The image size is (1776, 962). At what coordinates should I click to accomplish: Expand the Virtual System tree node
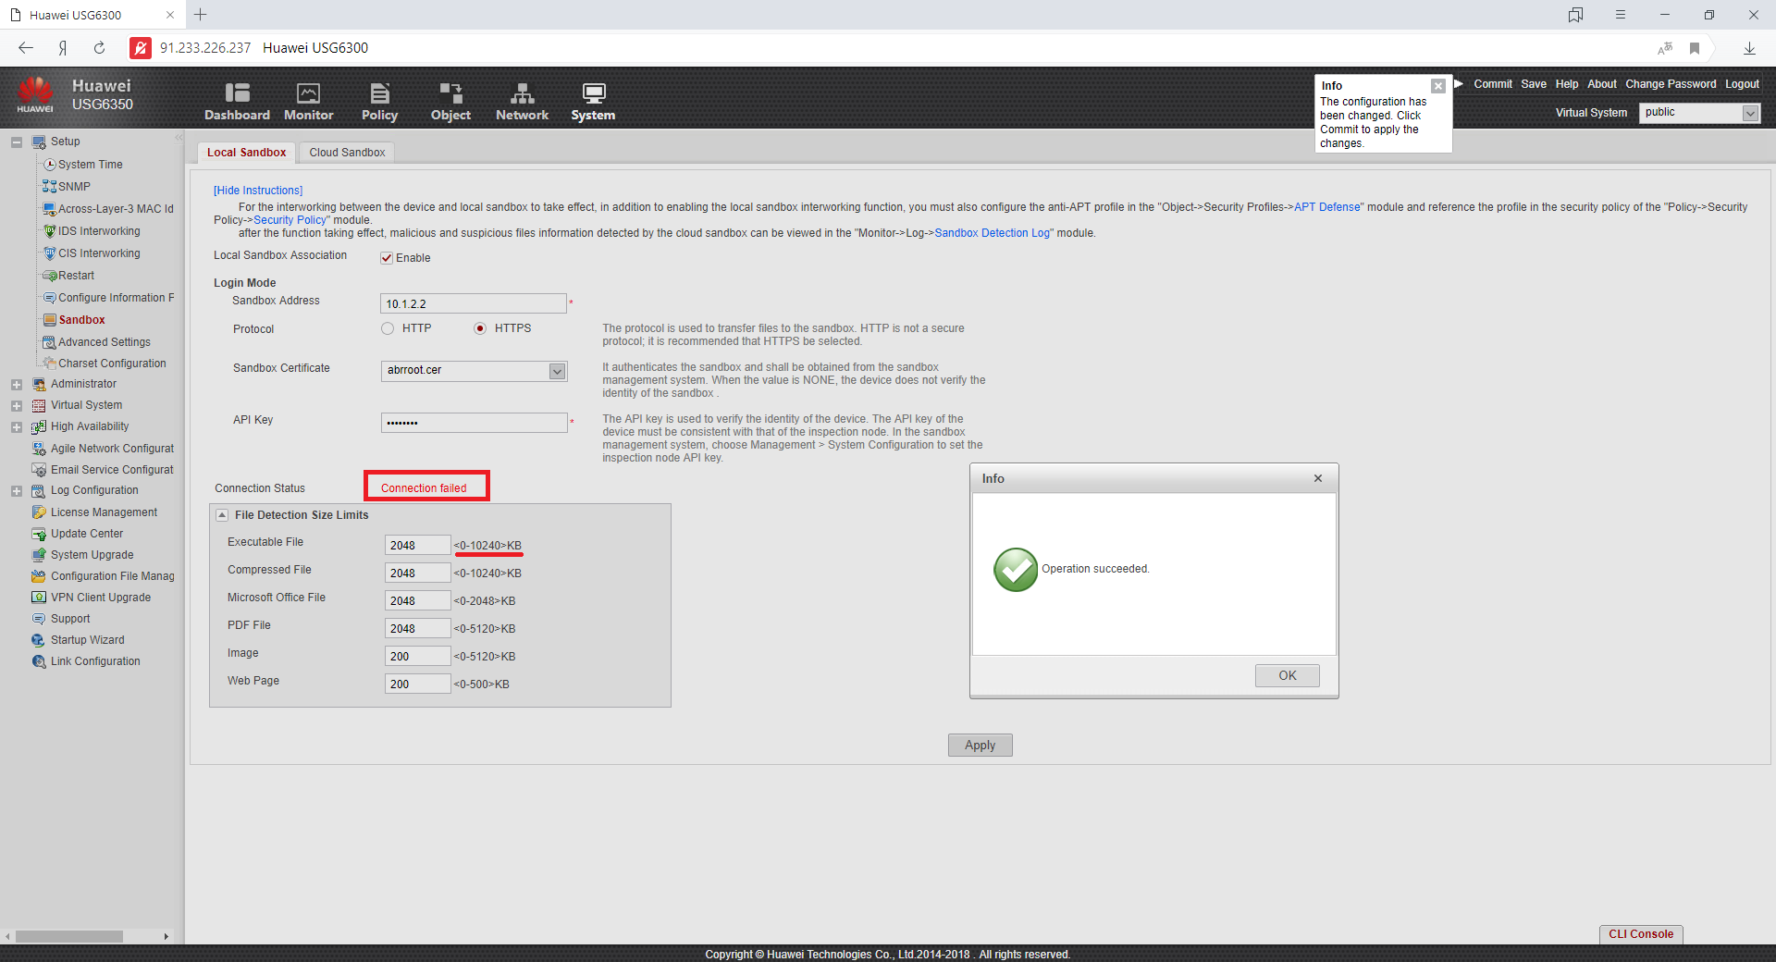point(17,406)
